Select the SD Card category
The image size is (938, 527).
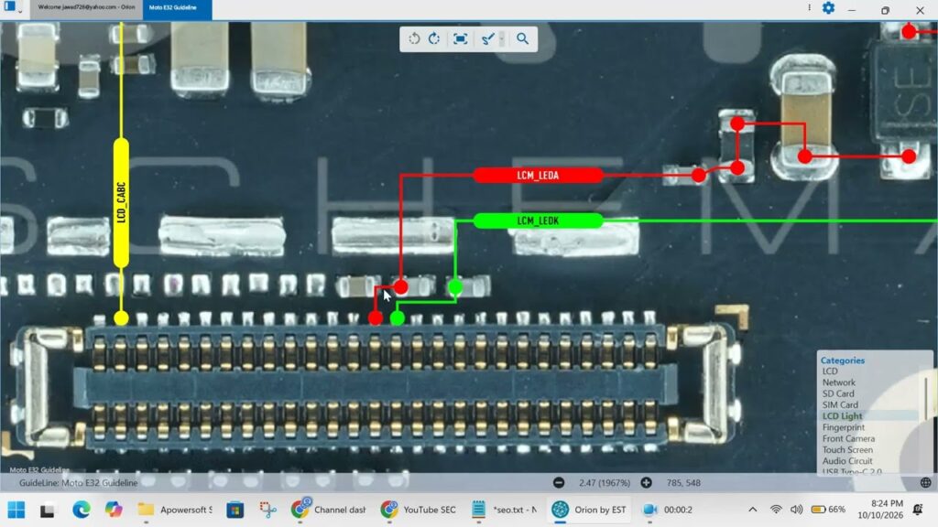(838, 393)
